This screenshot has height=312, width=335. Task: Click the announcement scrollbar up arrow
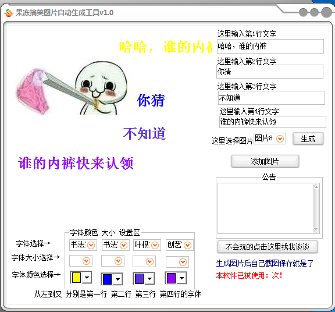(316, 187)
